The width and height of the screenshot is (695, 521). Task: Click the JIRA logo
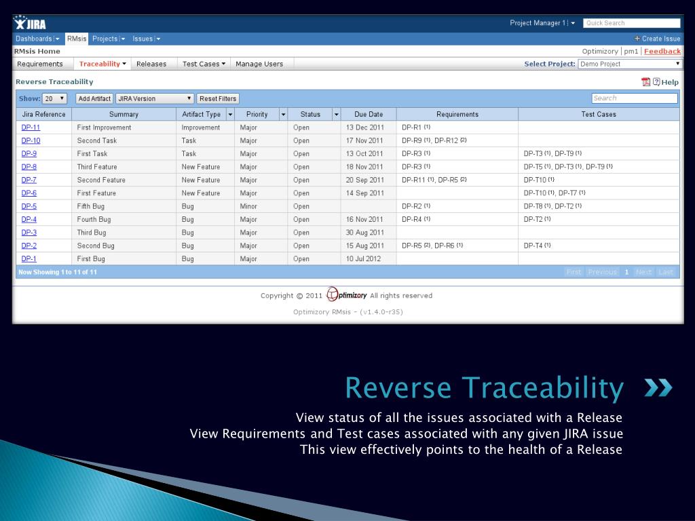pos(30,22)
